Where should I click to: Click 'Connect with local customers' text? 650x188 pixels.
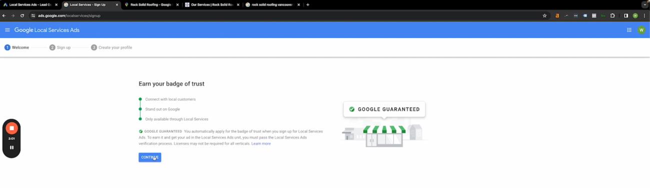coord(170,99)
